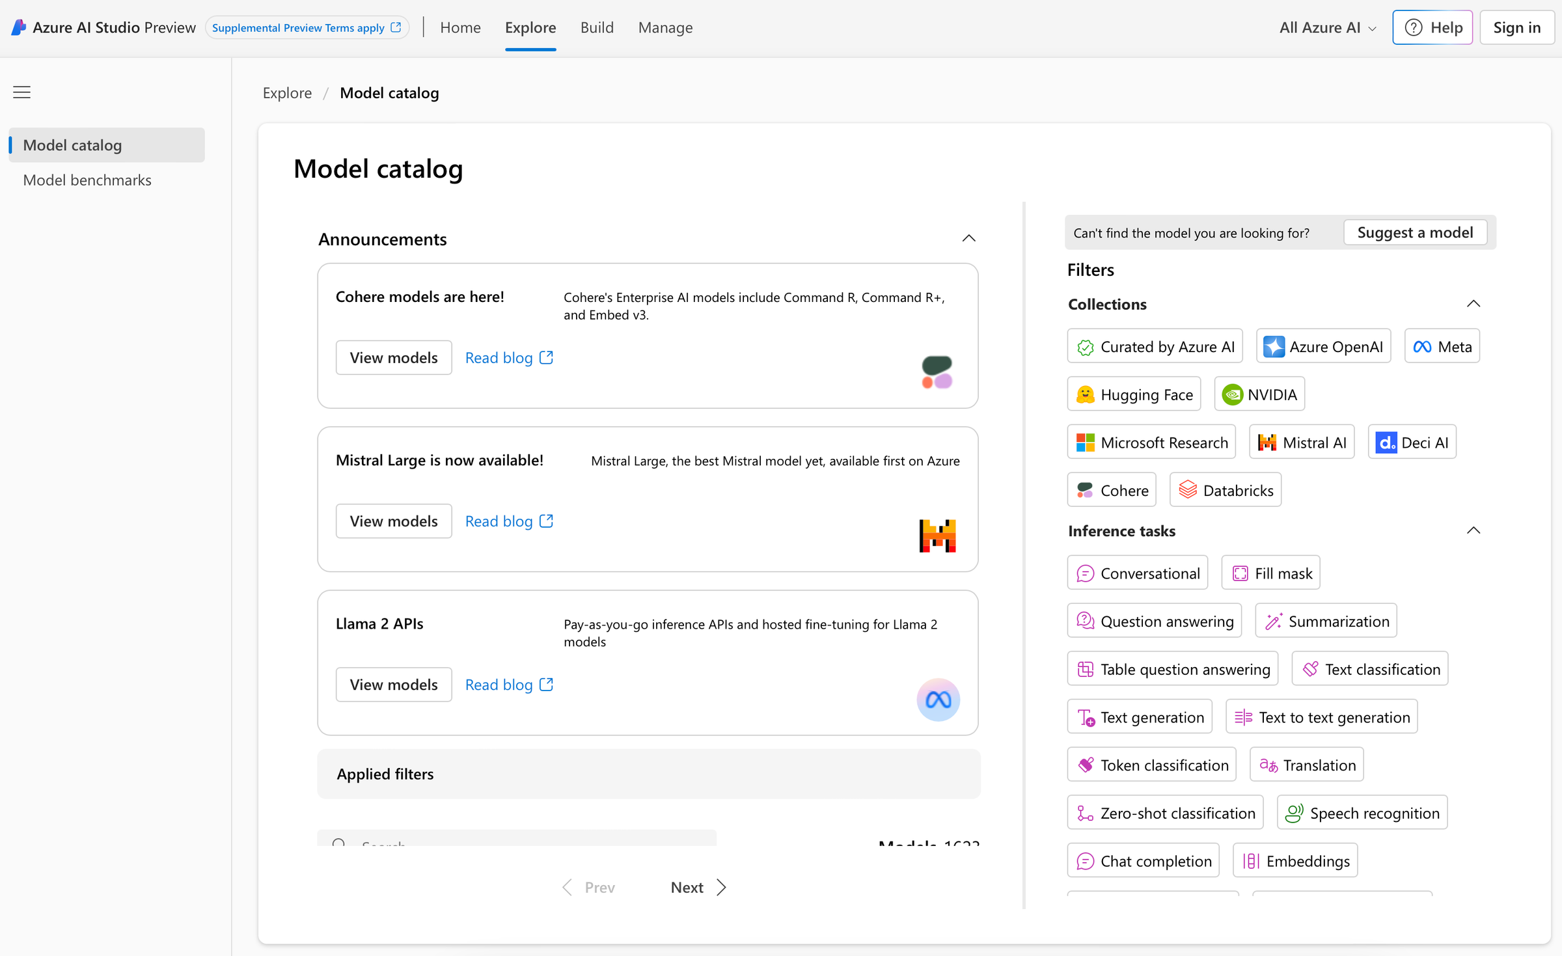Enable the Fill mask task filter
This screenshot has height=956, width=1562.
(x=1270, y=573)
